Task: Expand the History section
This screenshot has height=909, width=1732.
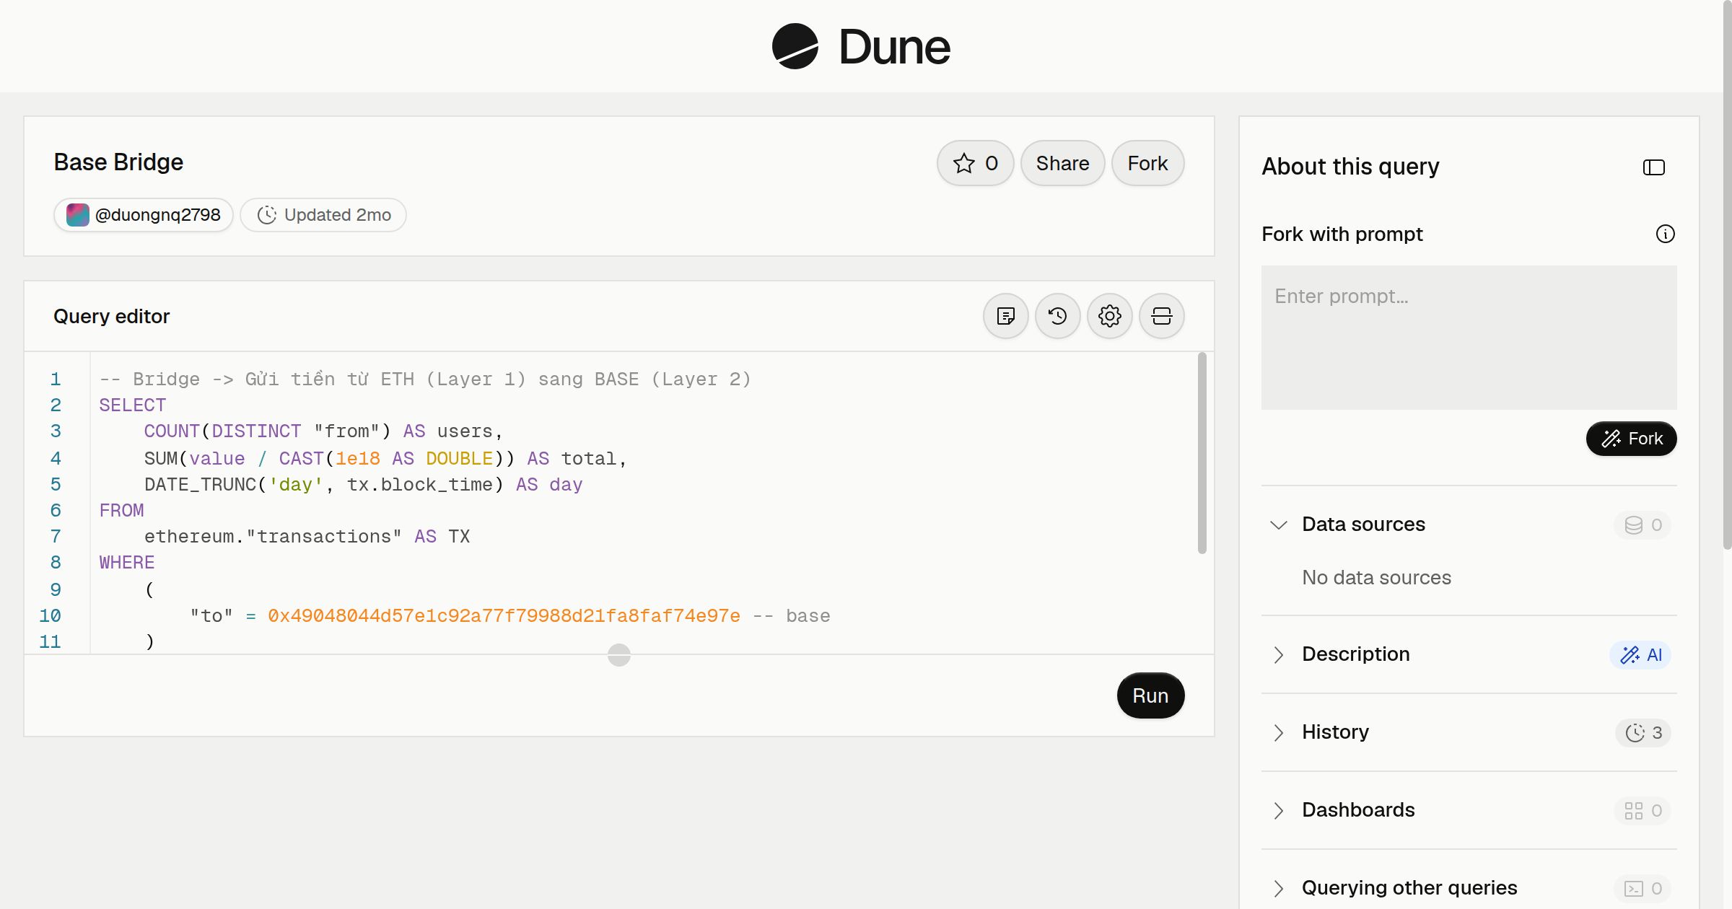Action: 1278,732
